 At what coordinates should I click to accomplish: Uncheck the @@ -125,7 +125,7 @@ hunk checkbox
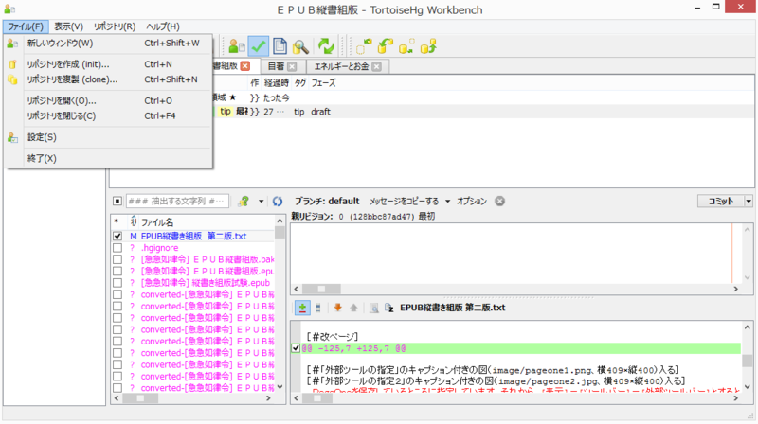point(296,348)
